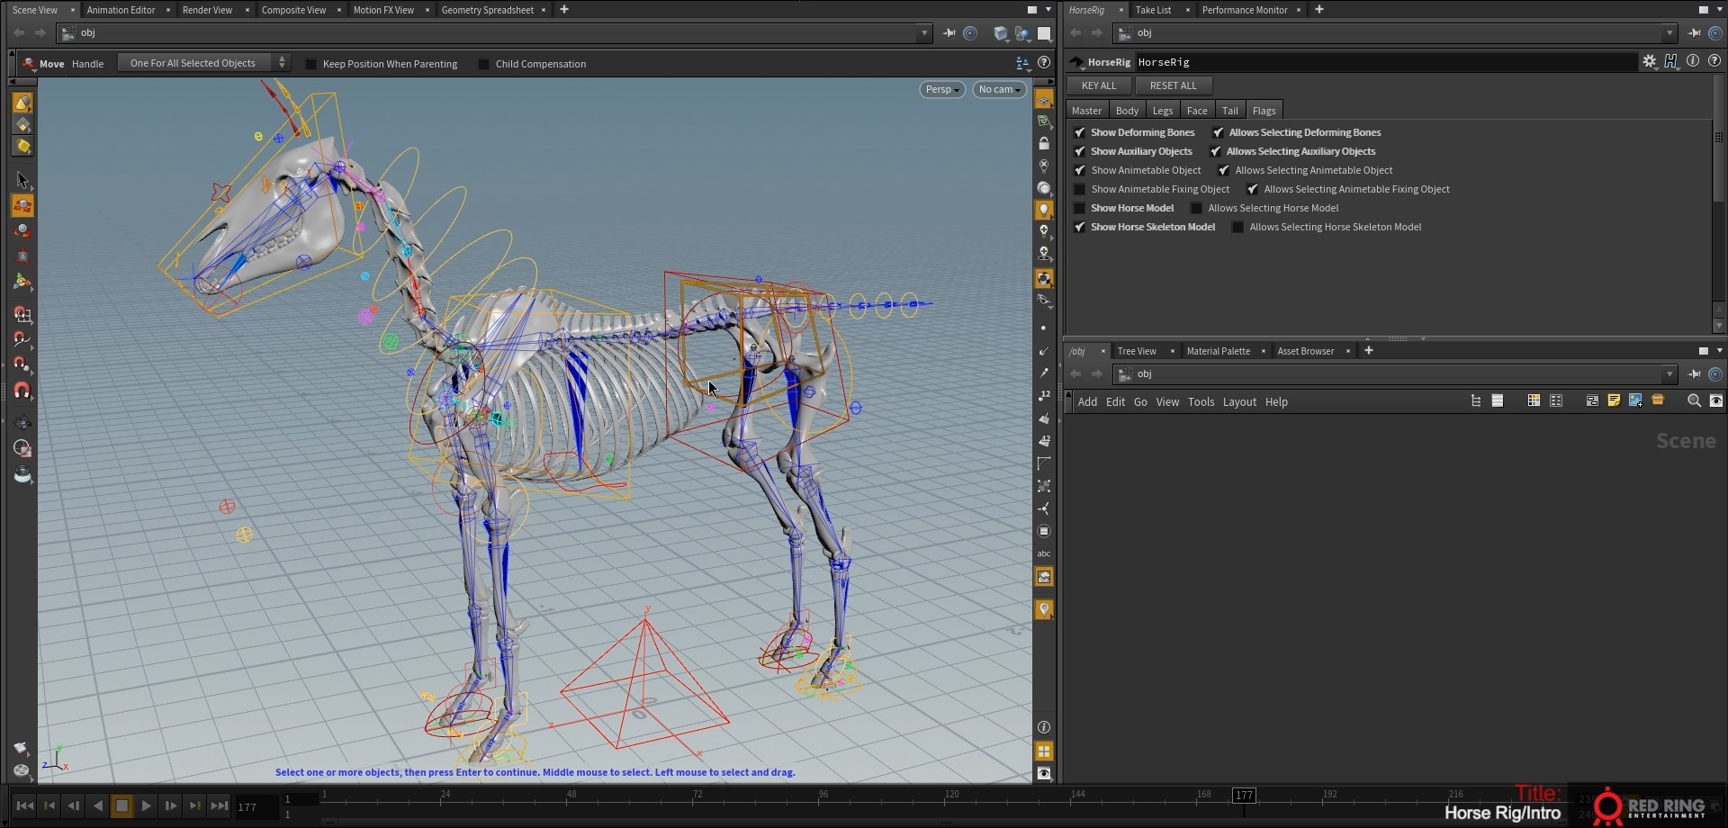Switch to the Tail tab of HorseRig
The image size is (1728, 828).
point(1229,110)
